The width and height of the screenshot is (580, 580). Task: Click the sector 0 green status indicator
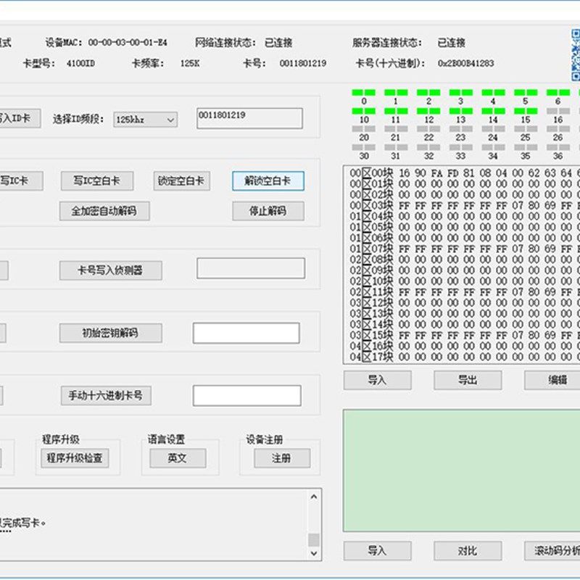(x=364, y=93)
